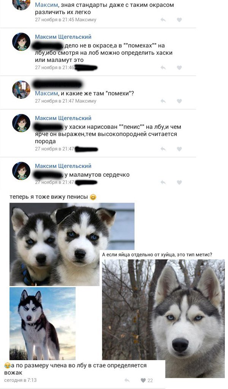Image resolution: width=228 pixels, height=389 pixels.
Task: Like the "какие же там помехи" comment
Action: click(179, 101)
